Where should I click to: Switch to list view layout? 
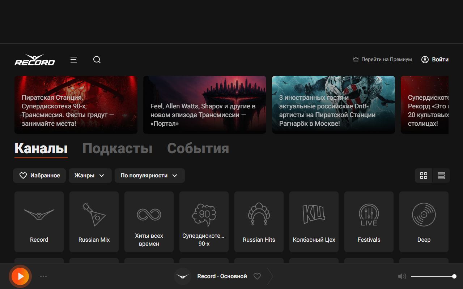pos(441,176)
